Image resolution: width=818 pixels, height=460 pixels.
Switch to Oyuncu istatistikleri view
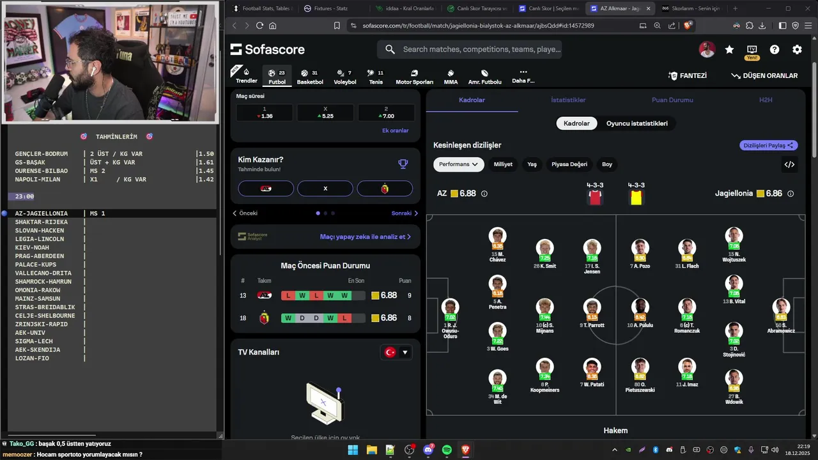point(637,123)
